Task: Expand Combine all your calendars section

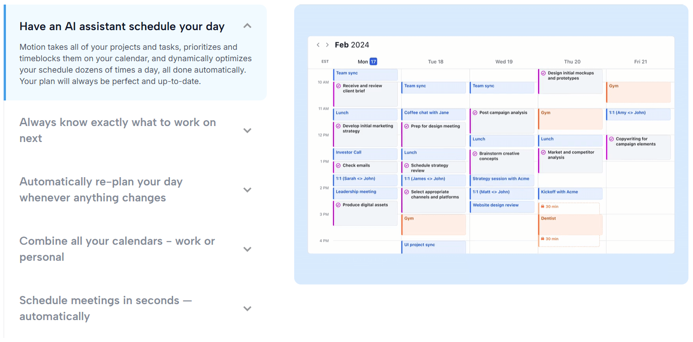Action: coord(247,249)
